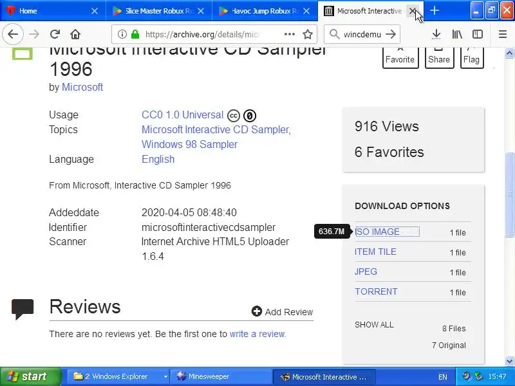515x386 pixels.
Task: Click the green item type icon
Action: click(23, 54)
